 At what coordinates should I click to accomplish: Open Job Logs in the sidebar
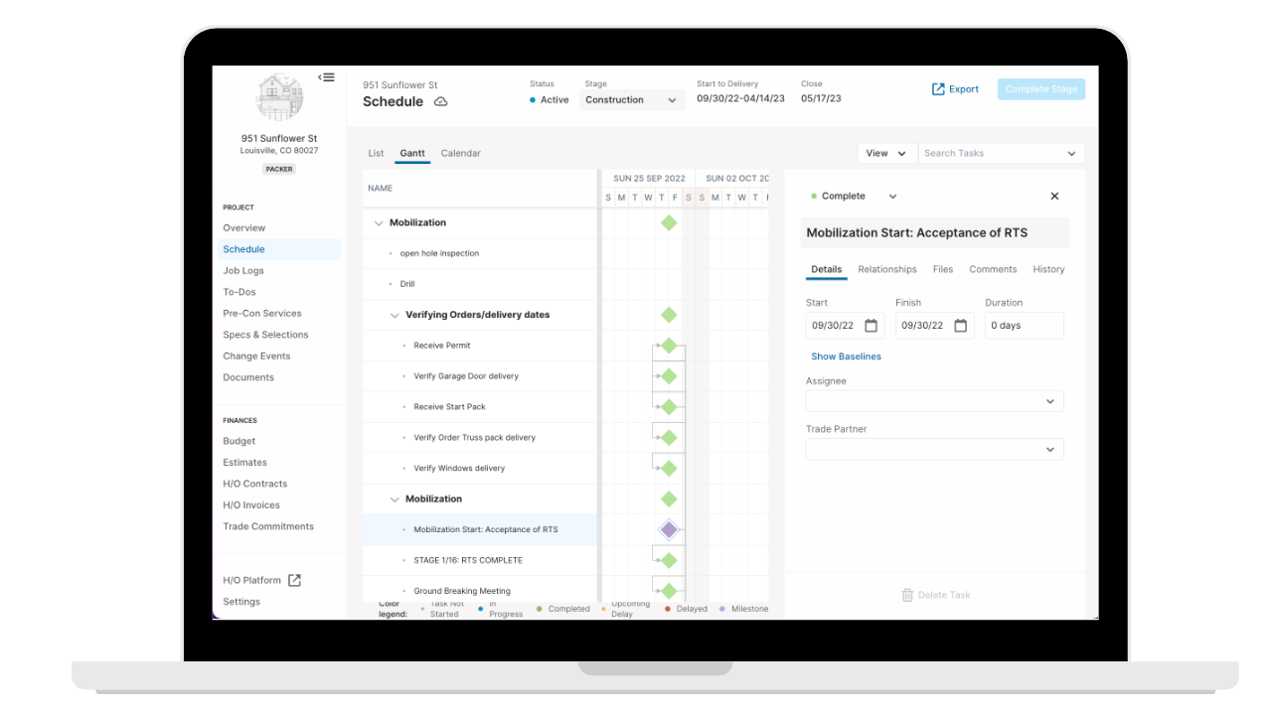243,271
